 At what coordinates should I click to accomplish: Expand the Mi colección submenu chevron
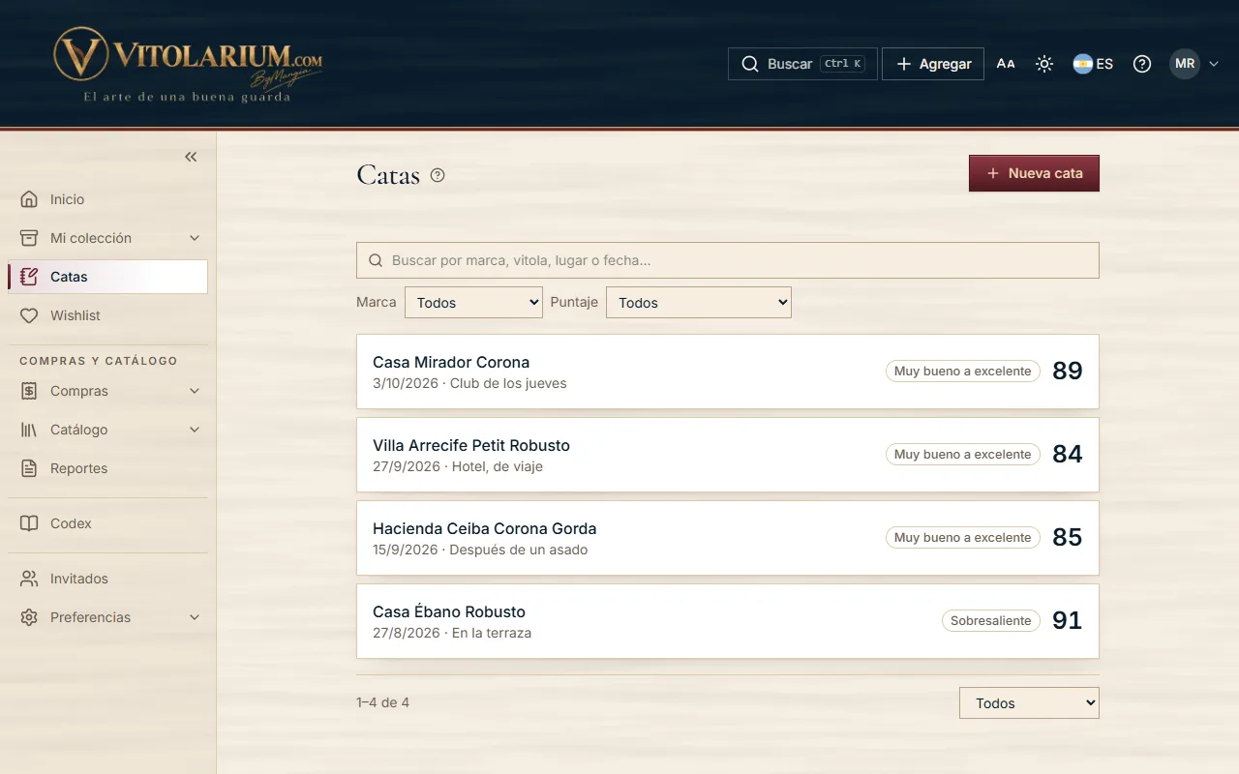click(195, 238)
